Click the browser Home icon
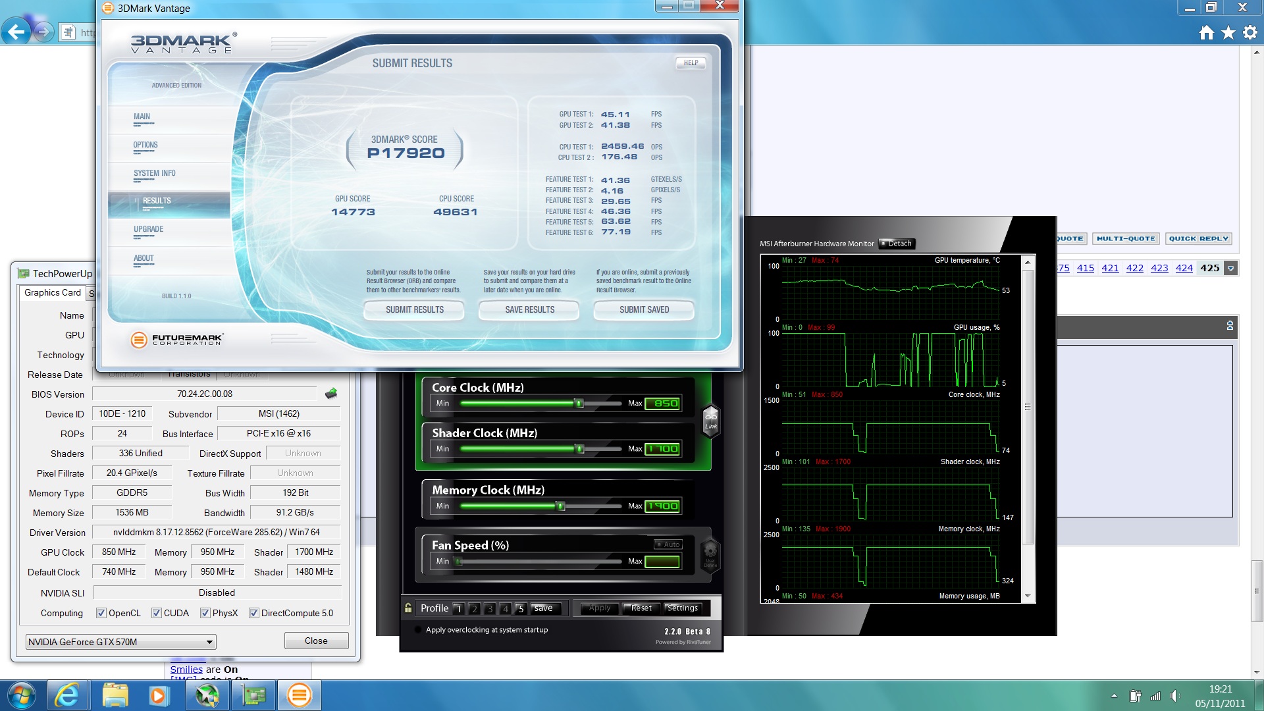Screen dimensions: 1264x711 pos(1206,32)
